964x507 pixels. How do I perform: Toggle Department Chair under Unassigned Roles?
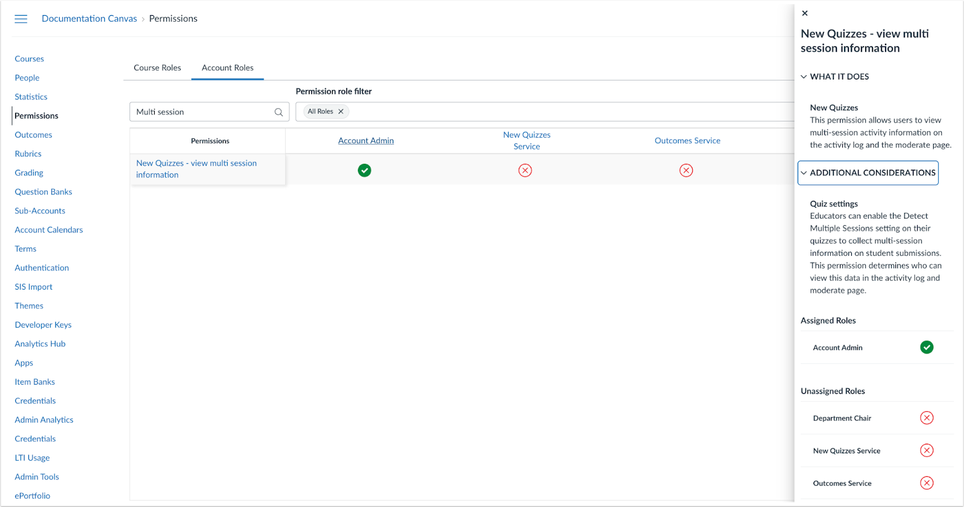point(927,418)
